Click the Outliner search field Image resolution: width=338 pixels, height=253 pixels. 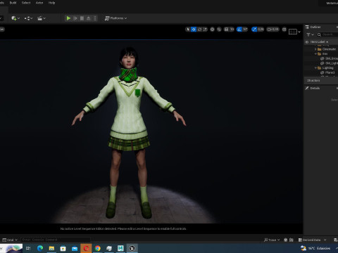pos(328,34)
